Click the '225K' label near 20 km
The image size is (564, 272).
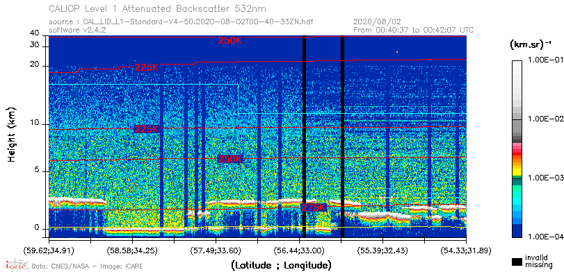(147, 67)
